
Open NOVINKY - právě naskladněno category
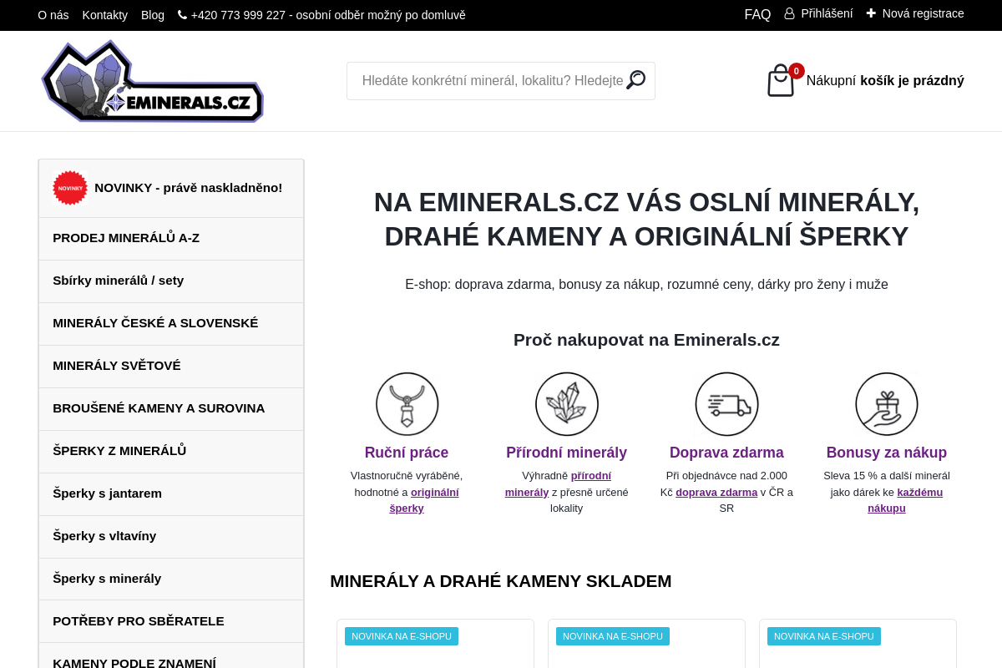coord(171,189)
